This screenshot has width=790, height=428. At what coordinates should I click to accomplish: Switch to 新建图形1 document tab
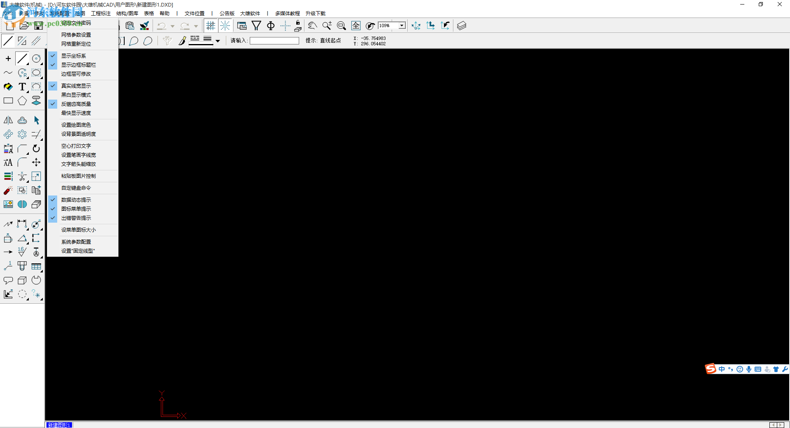point(59,425)
